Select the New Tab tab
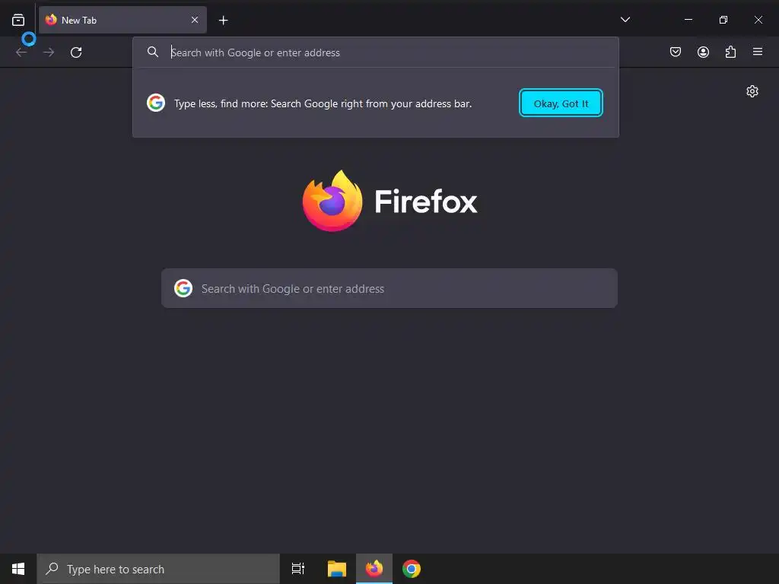 point(122,20)
